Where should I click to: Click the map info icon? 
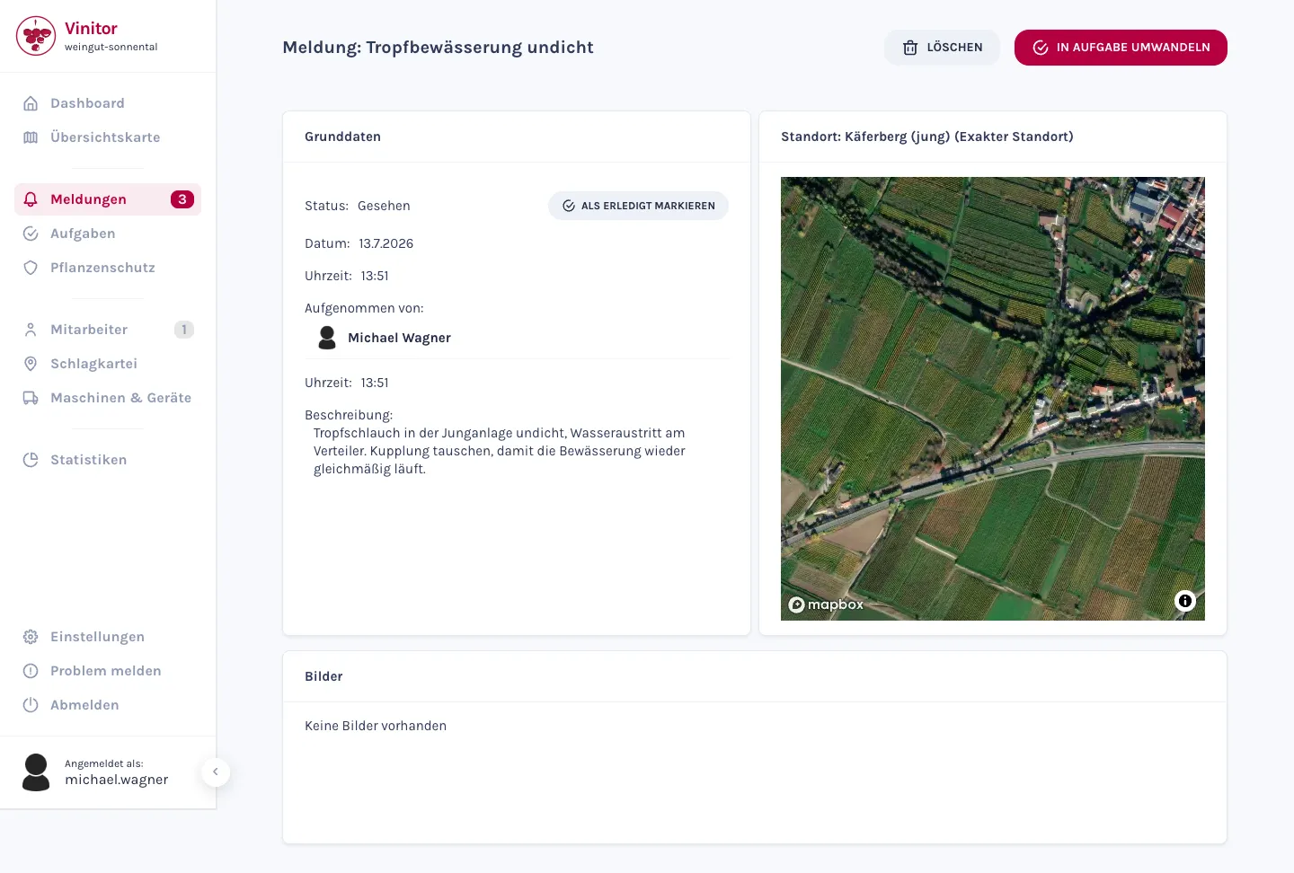1185,601
